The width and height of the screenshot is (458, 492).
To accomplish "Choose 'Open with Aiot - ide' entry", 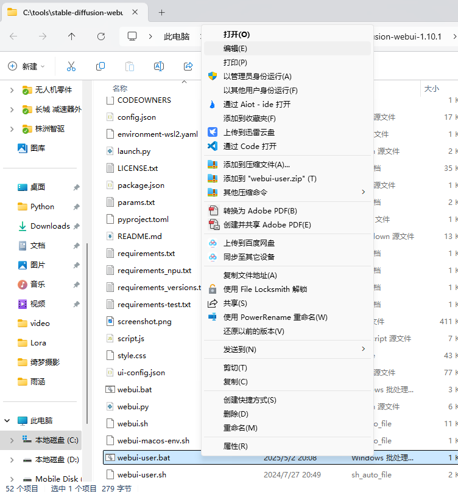I will 287,104.
